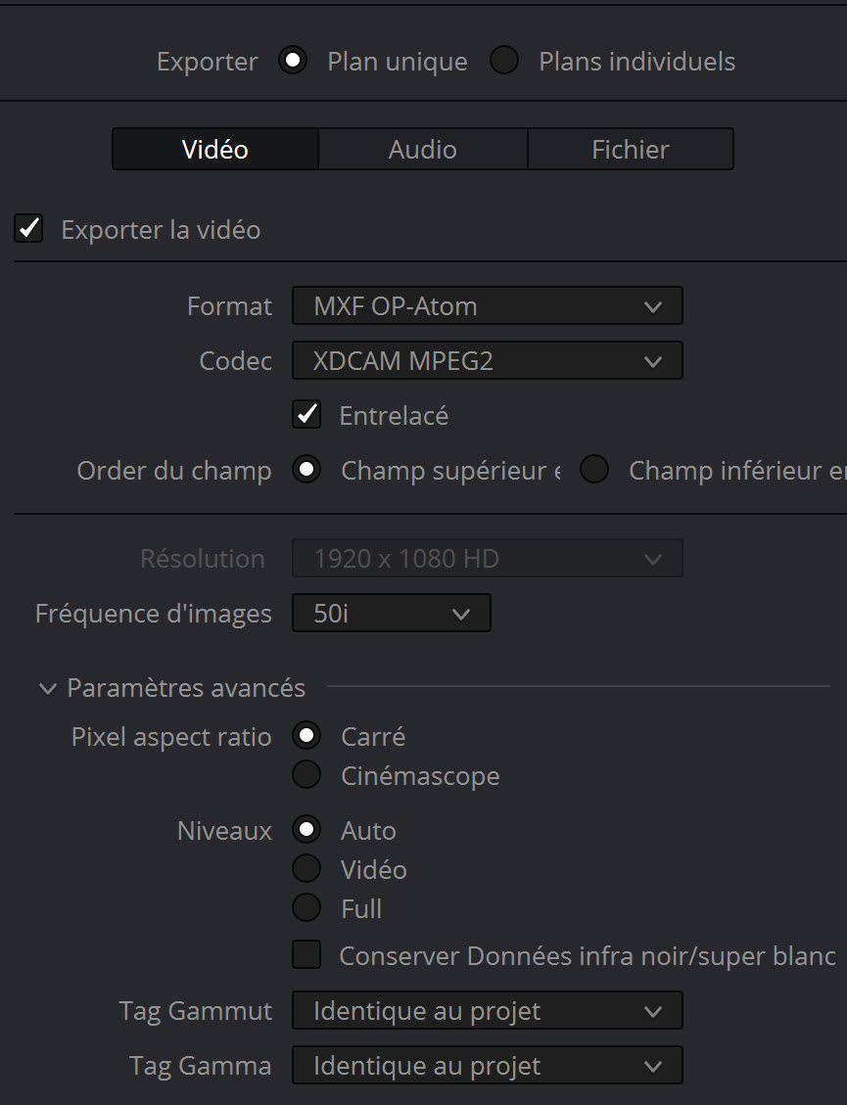Image resolution: width=847 pixels, height=1105 pixels.
Task: Open the Tag Gammut dropdown
Action: point(487,1010)
